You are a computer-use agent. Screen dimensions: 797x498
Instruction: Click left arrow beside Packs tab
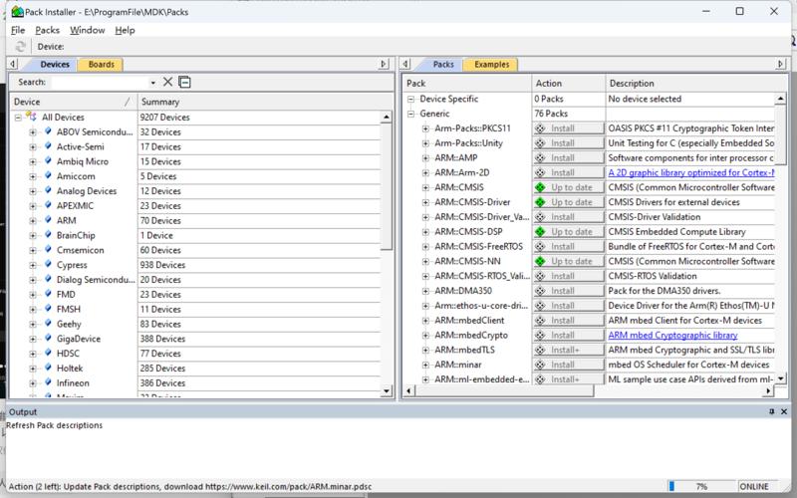(405, 64)
